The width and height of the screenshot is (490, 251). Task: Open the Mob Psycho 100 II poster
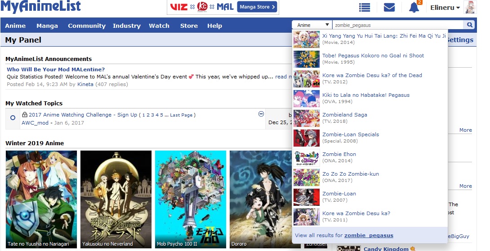coord(191,197)
